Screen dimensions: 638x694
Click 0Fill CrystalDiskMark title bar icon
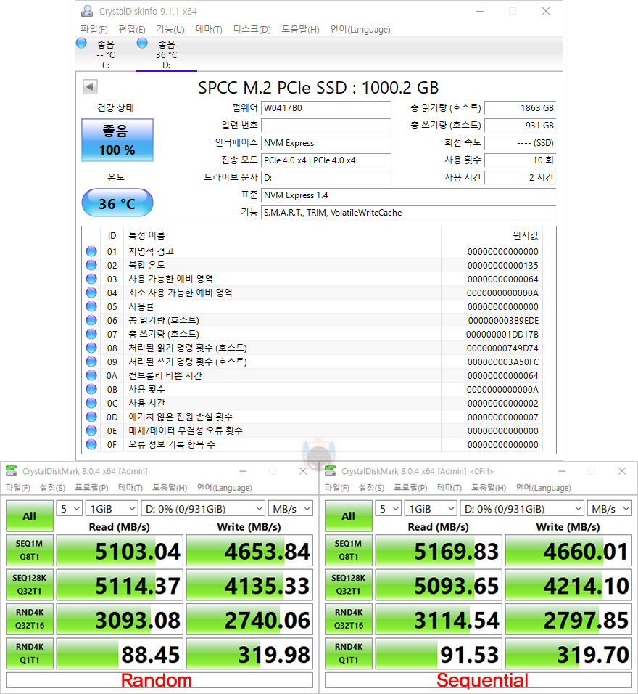[331, 471]
